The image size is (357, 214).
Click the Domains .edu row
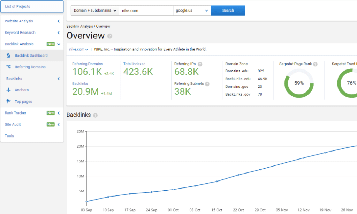click(245, 71)
